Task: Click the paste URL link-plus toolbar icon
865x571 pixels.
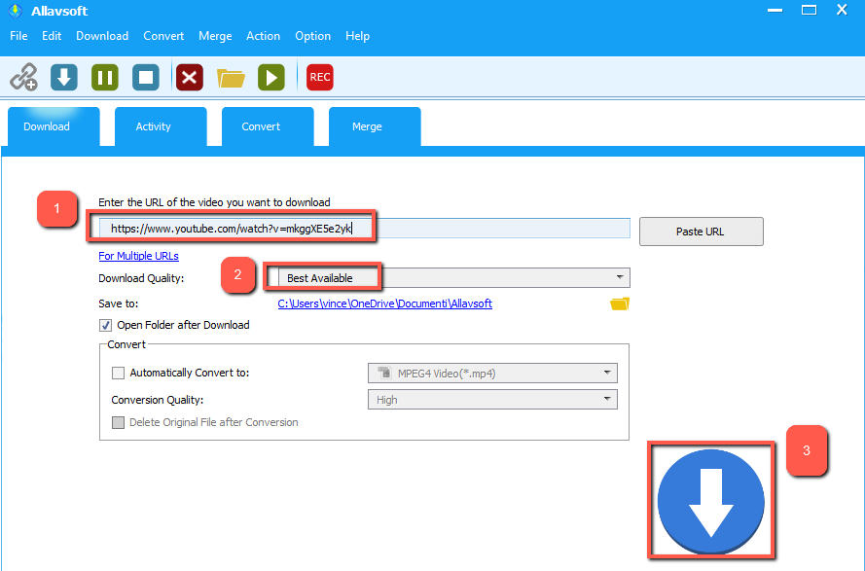Action: pyautogui.click(x=23, y=77)
